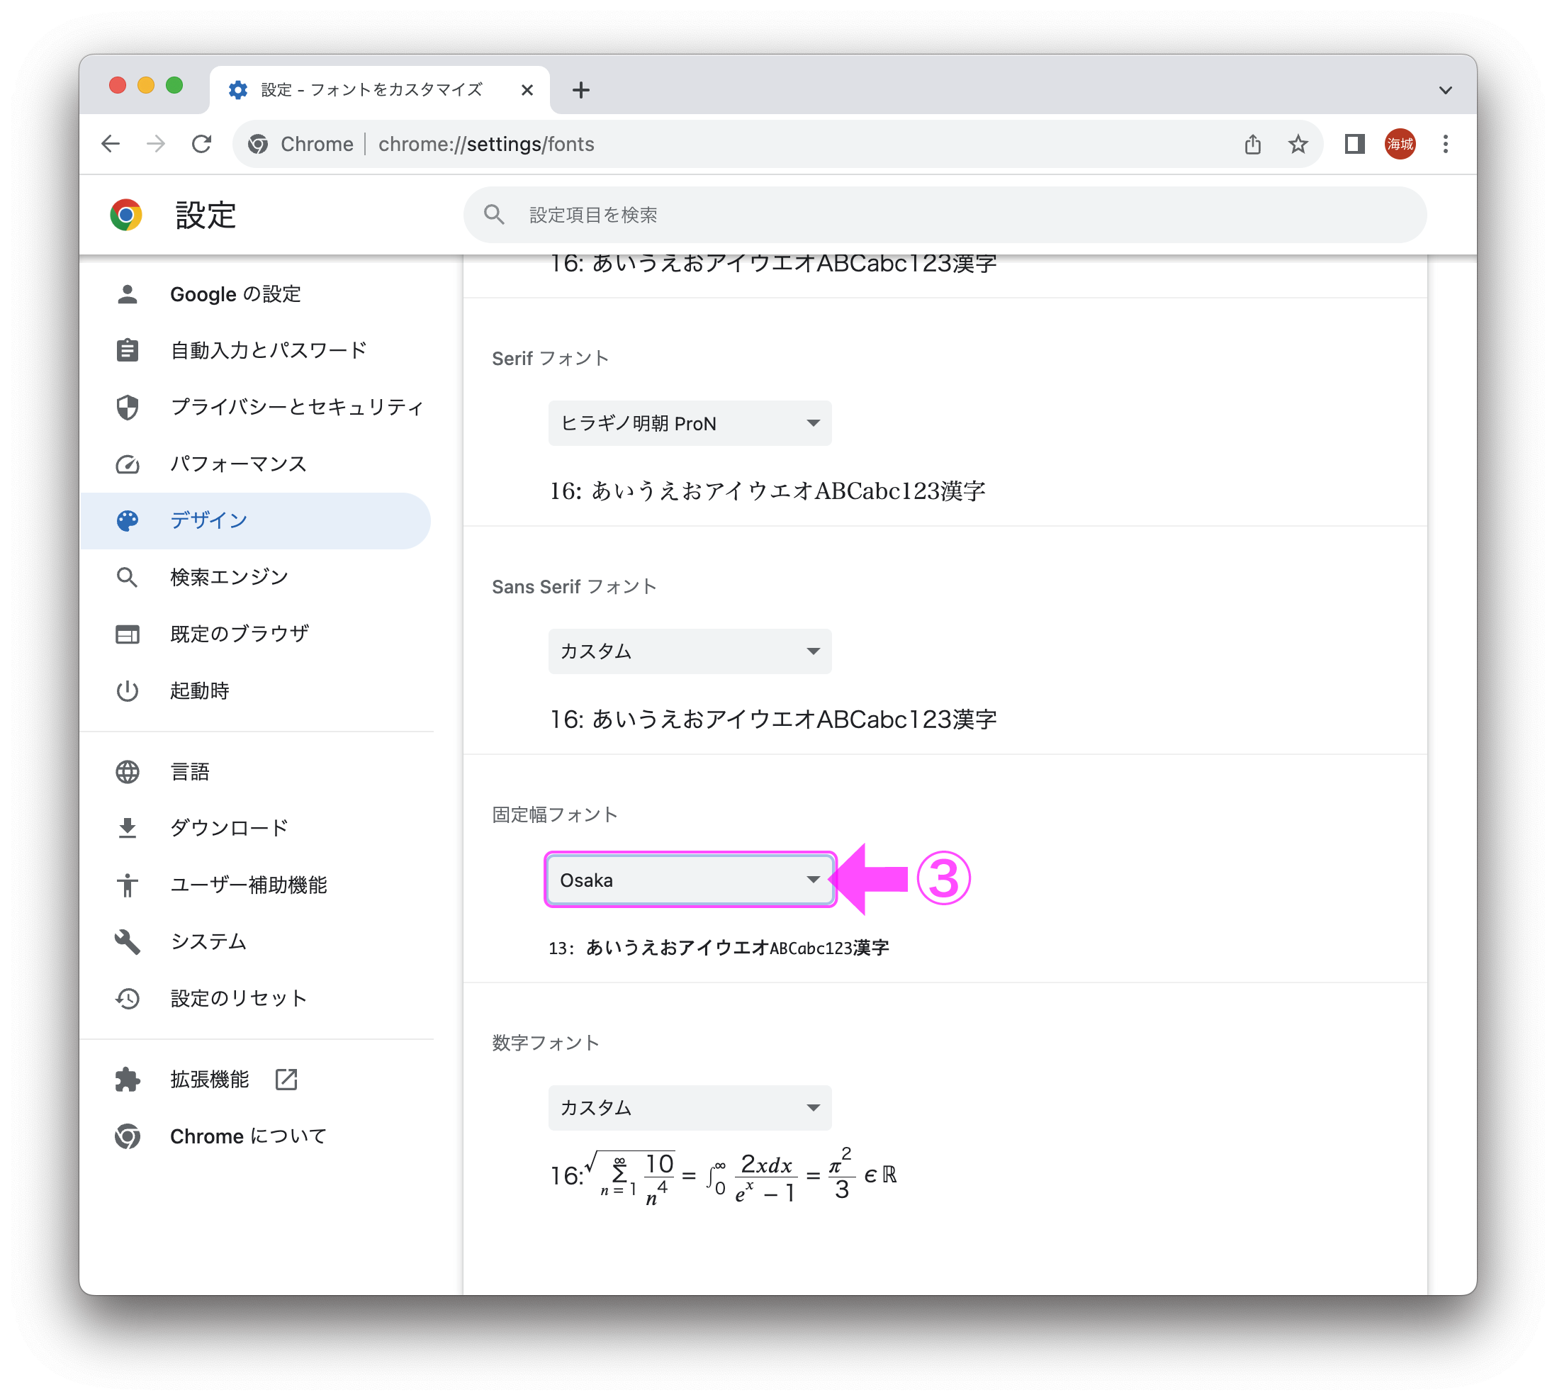Open Google の設定 section
Viewport: 1557px width, 1400px height.
256,294
